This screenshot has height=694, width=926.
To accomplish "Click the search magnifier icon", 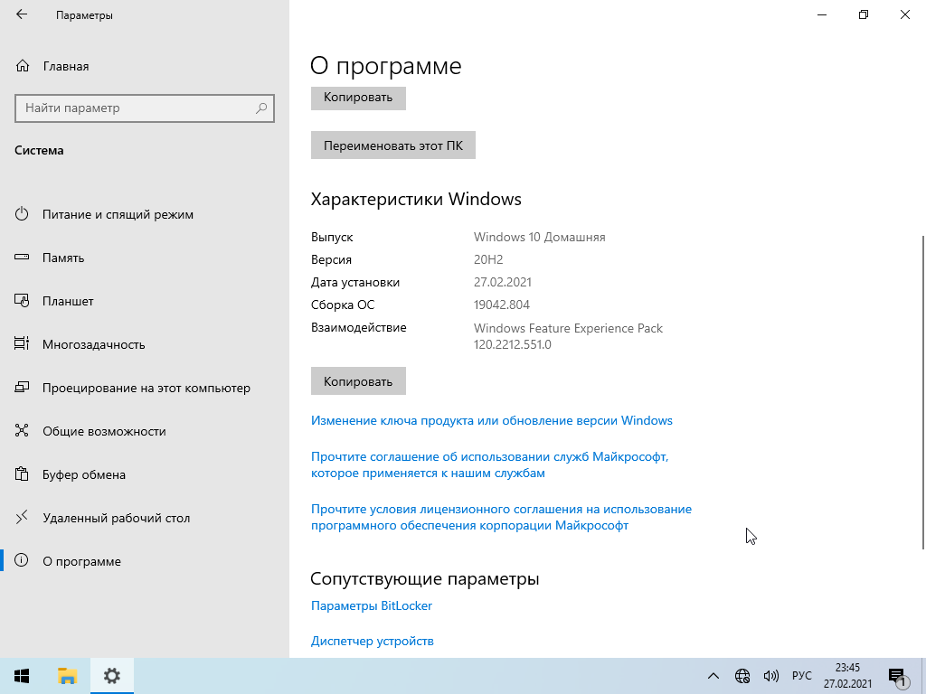I will 261,108.
